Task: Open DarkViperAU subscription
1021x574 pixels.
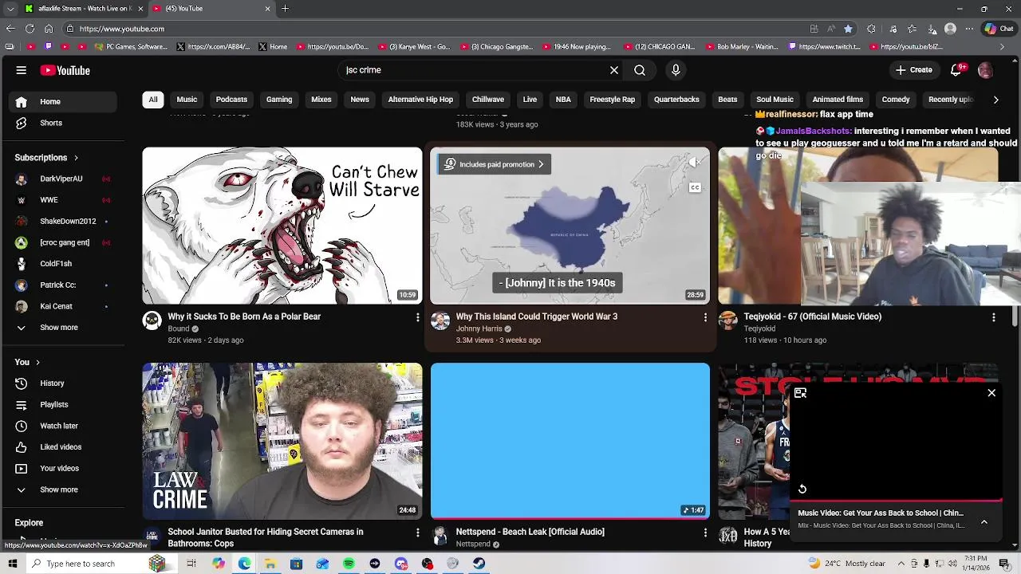Action: pos(62,179)
